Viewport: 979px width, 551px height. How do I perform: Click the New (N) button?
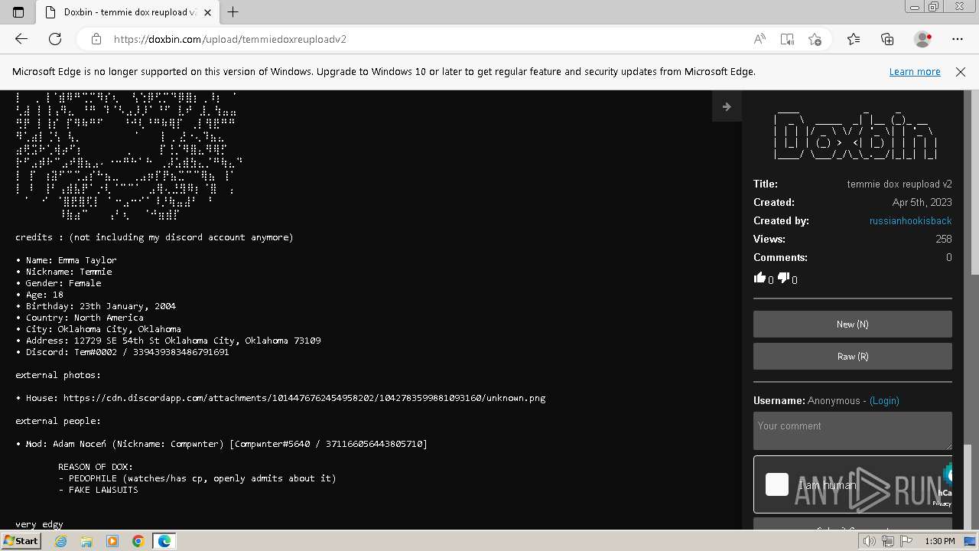click(x=853, y=324)
